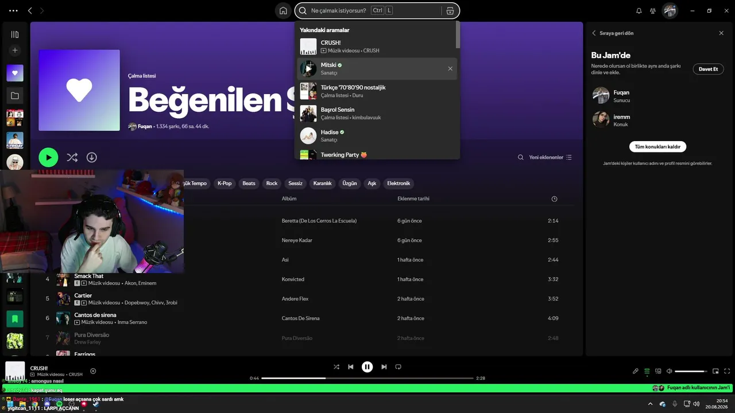The height and width of the screenshot is (413, 735).
Task: Open the Yeni eklenenler sort dropdown
Action: tap(551, 157)
